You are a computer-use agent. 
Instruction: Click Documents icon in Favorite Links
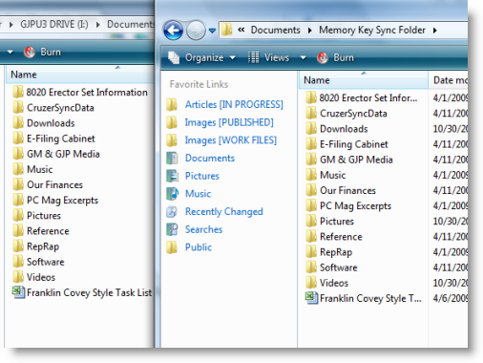pyautogui.click(x=172, y=158)
